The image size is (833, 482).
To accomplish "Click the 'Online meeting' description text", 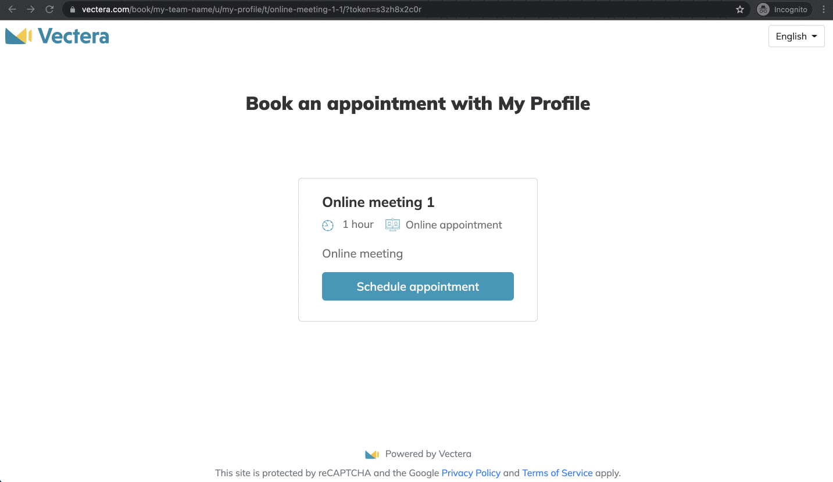I will pyautogui.click(x=363, y=254).
